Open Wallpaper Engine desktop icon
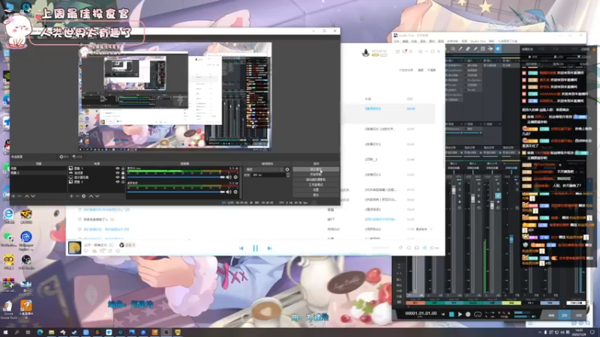Viewport: 600px width, 337px height. [26, 240]
